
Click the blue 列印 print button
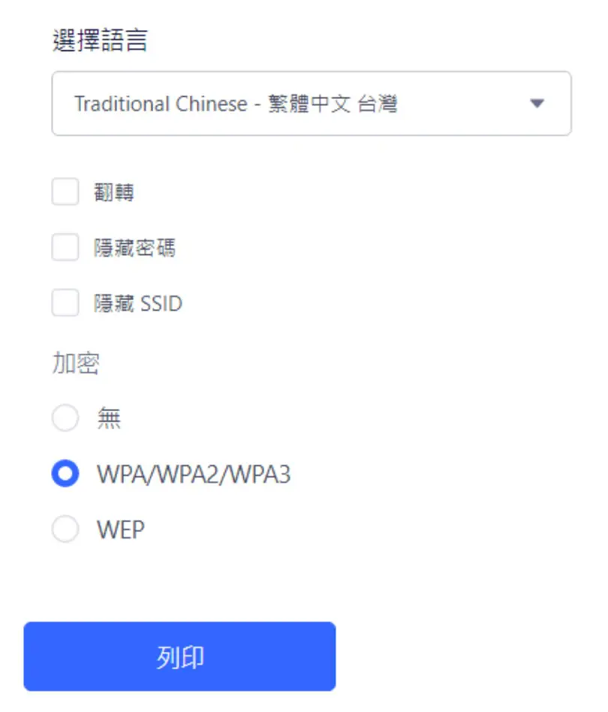(180, 656)
